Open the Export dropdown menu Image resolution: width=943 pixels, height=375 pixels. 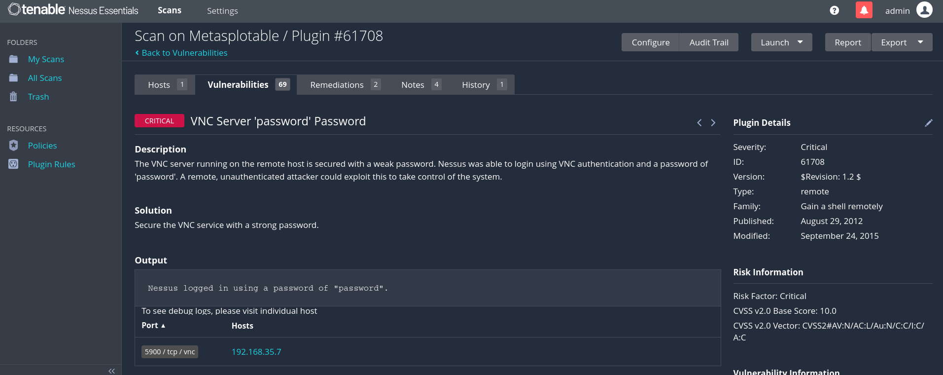pos(920,42)
